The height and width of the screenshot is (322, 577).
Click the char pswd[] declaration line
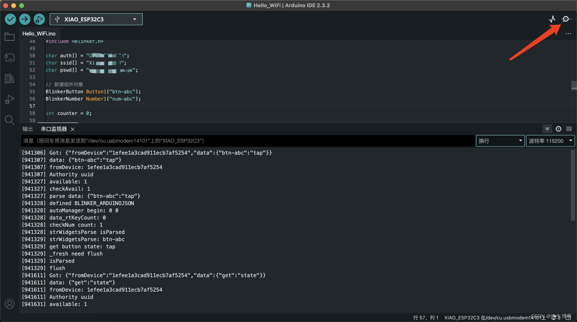pos(92,70)
